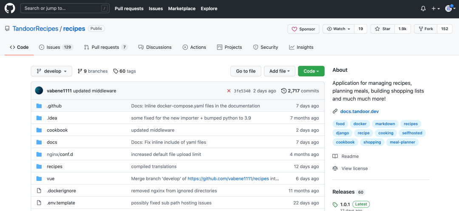Image resolution: width=459 pixels, height=211 pixels.
Task: View the 60 tags link
Action: click(125, 71)
